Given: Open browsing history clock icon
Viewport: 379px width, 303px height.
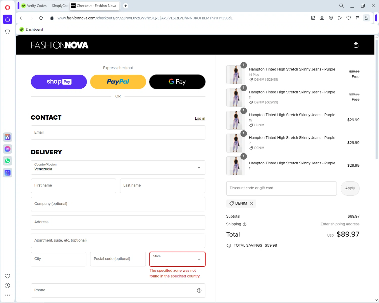Looking at the screenshot, I should (x=8, y=286).
